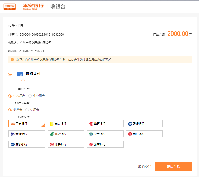Select 中信银行 bank tile
199x177 pixels.
pyautogui.click(x=144, y=134)
